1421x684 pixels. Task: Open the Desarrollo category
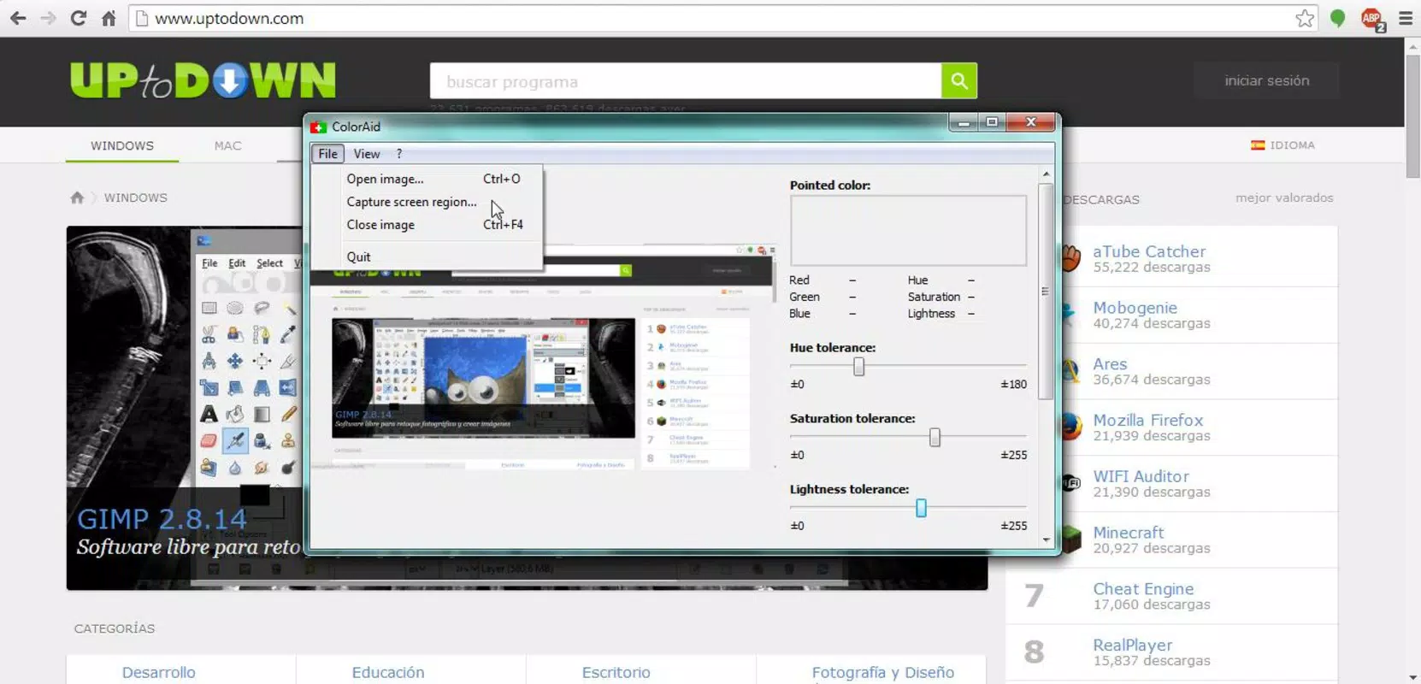pos(158,672)
